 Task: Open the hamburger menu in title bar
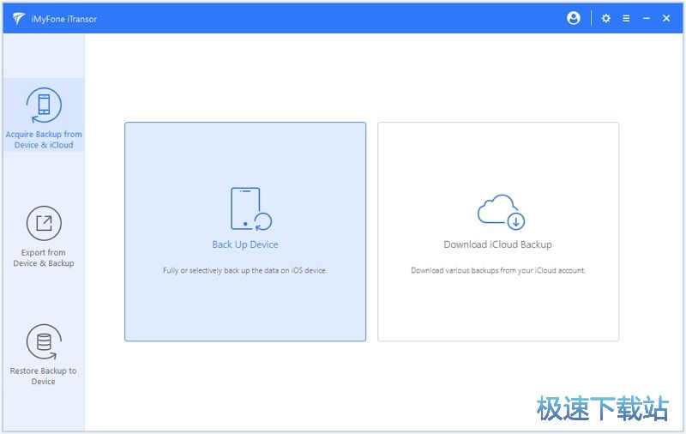pyautogui.click(x=626, y=18)
